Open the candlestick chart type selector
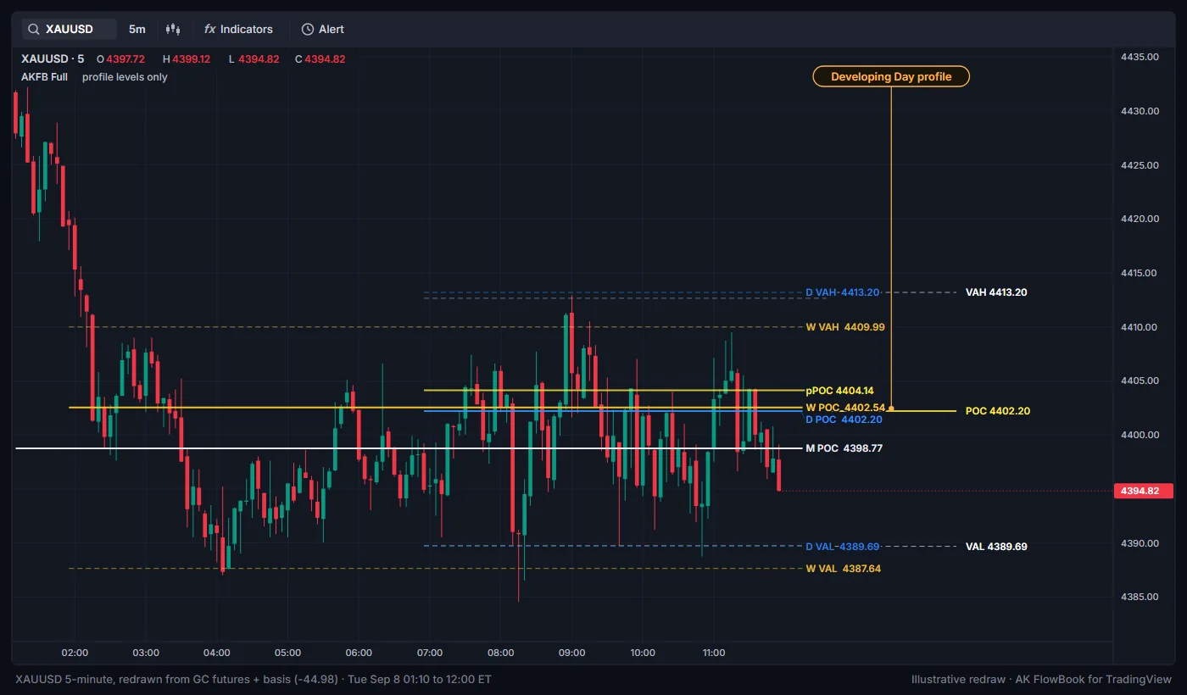The image size is (1187, 695). (x=173, y=29)
